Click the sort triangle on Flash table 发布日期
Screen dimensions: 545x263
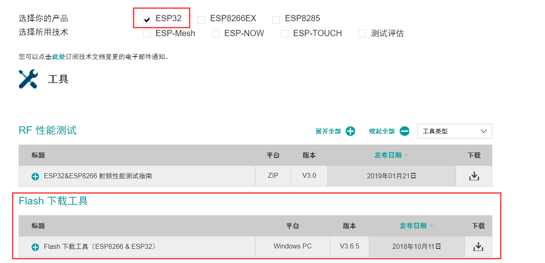pyautogui.click(x=432, y=226)
